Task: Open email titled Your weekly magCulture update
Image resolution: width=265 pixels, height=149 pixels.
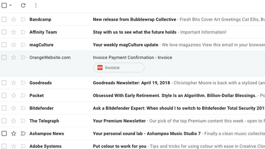Action: click(x=126, y=45)
